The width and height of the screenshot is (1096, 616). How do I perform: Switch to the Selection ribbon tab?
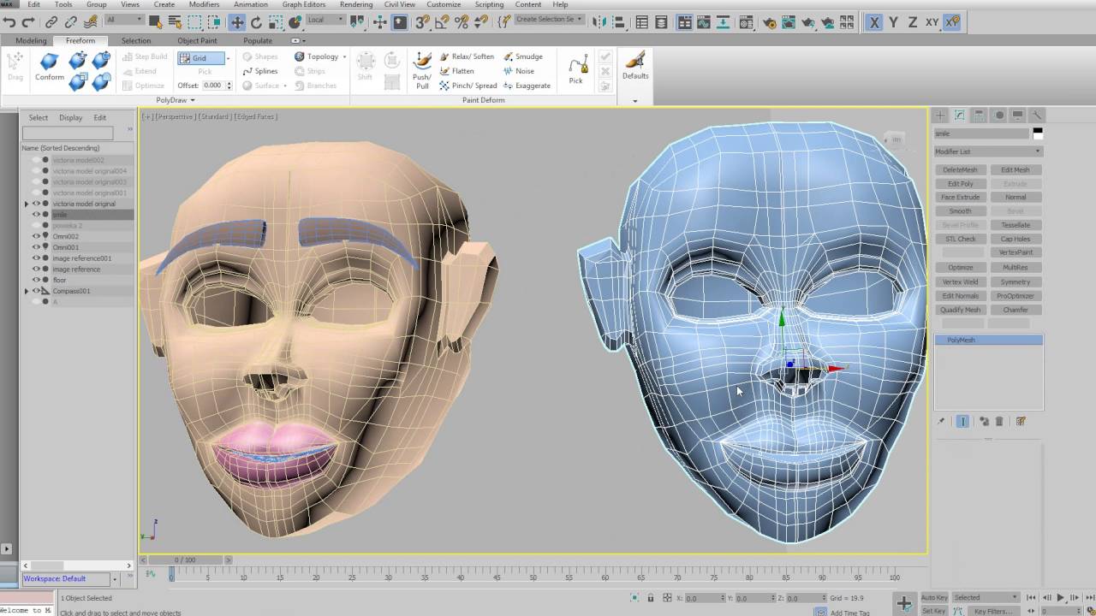136,40
